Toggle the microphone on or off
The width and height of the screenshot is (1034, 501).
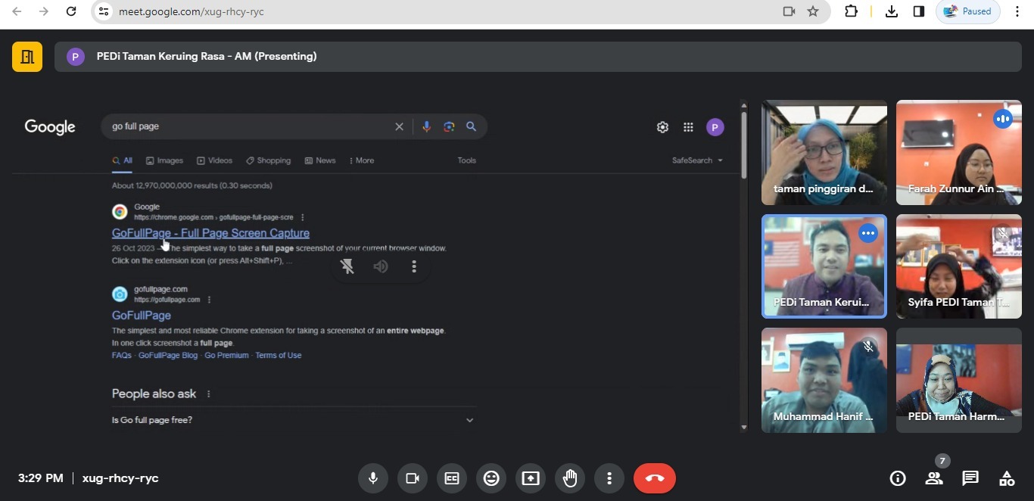[372, 478]
